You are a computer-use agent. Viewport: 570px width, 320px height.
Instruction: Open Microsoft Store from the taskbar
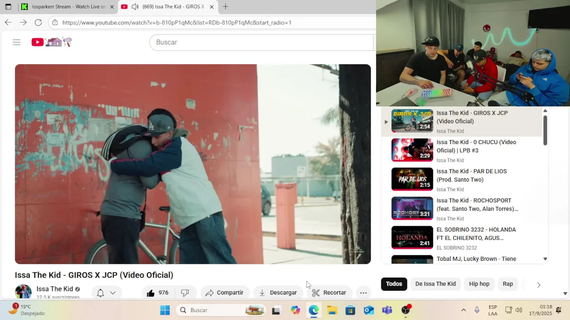(350, 310)
